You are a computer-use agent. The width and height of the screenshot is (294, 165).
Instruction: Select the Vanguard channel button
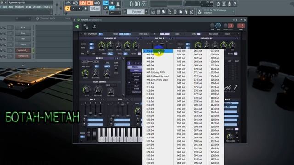point(23,56)
